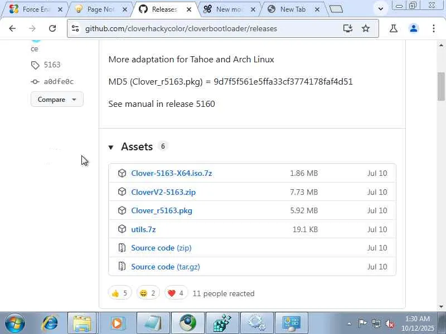Open Windows Media Player from taskbar
This screenshot has width=446, height=334.
tap(117, 323)
